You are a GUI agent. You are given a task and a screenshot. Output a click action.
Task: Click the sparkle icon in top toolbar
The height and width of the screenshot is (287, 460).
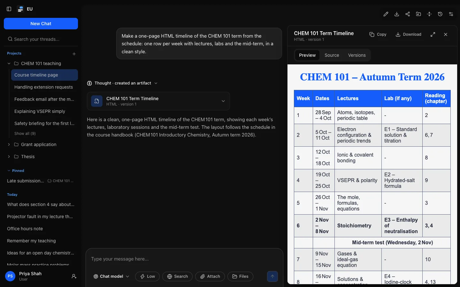point(429,14)
